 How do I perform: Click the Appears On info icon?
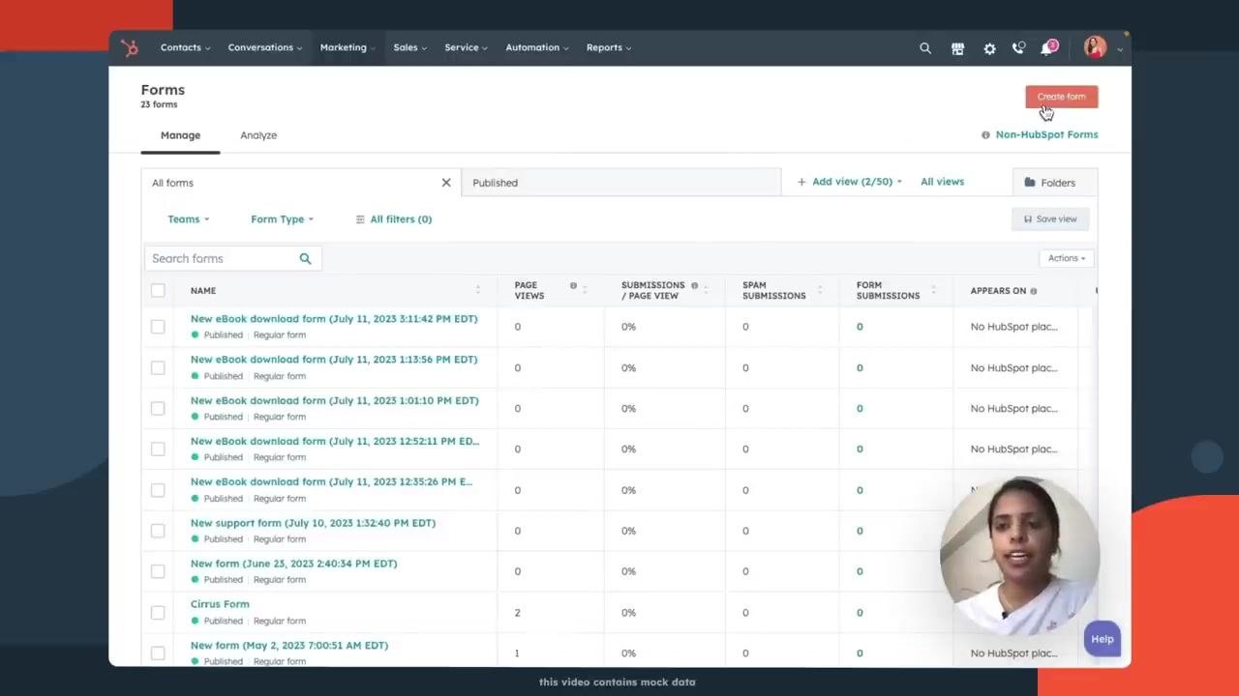1033,291
